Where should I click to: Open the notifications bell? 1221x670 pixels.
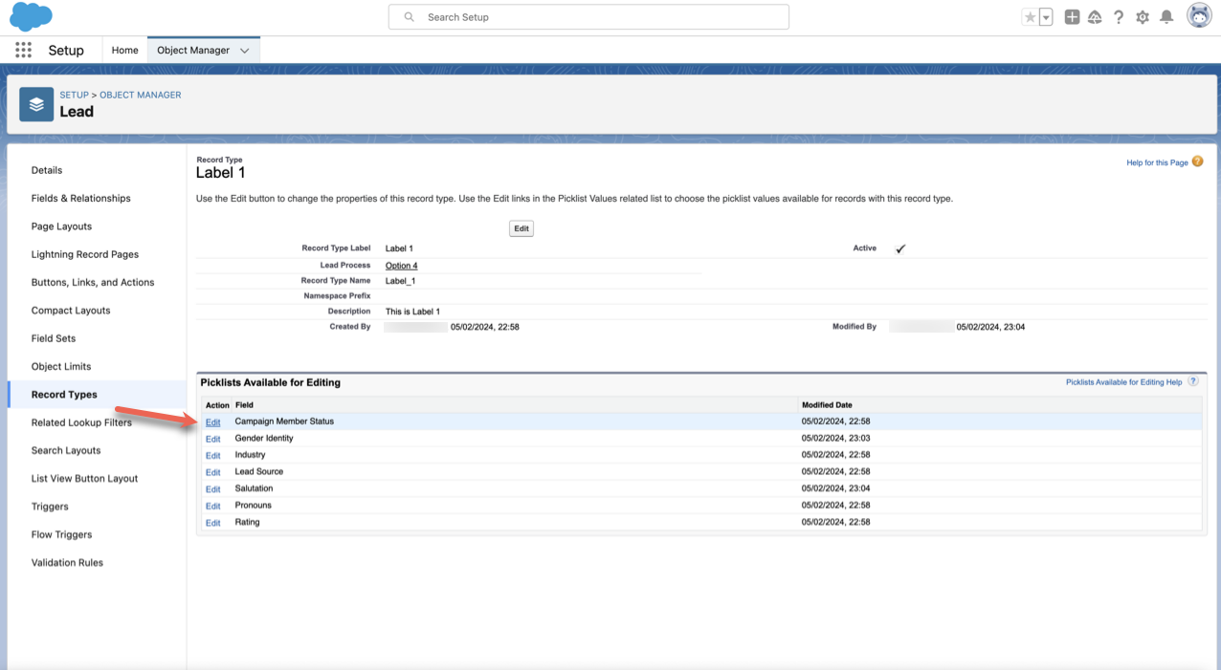(x=1166, y=17)
